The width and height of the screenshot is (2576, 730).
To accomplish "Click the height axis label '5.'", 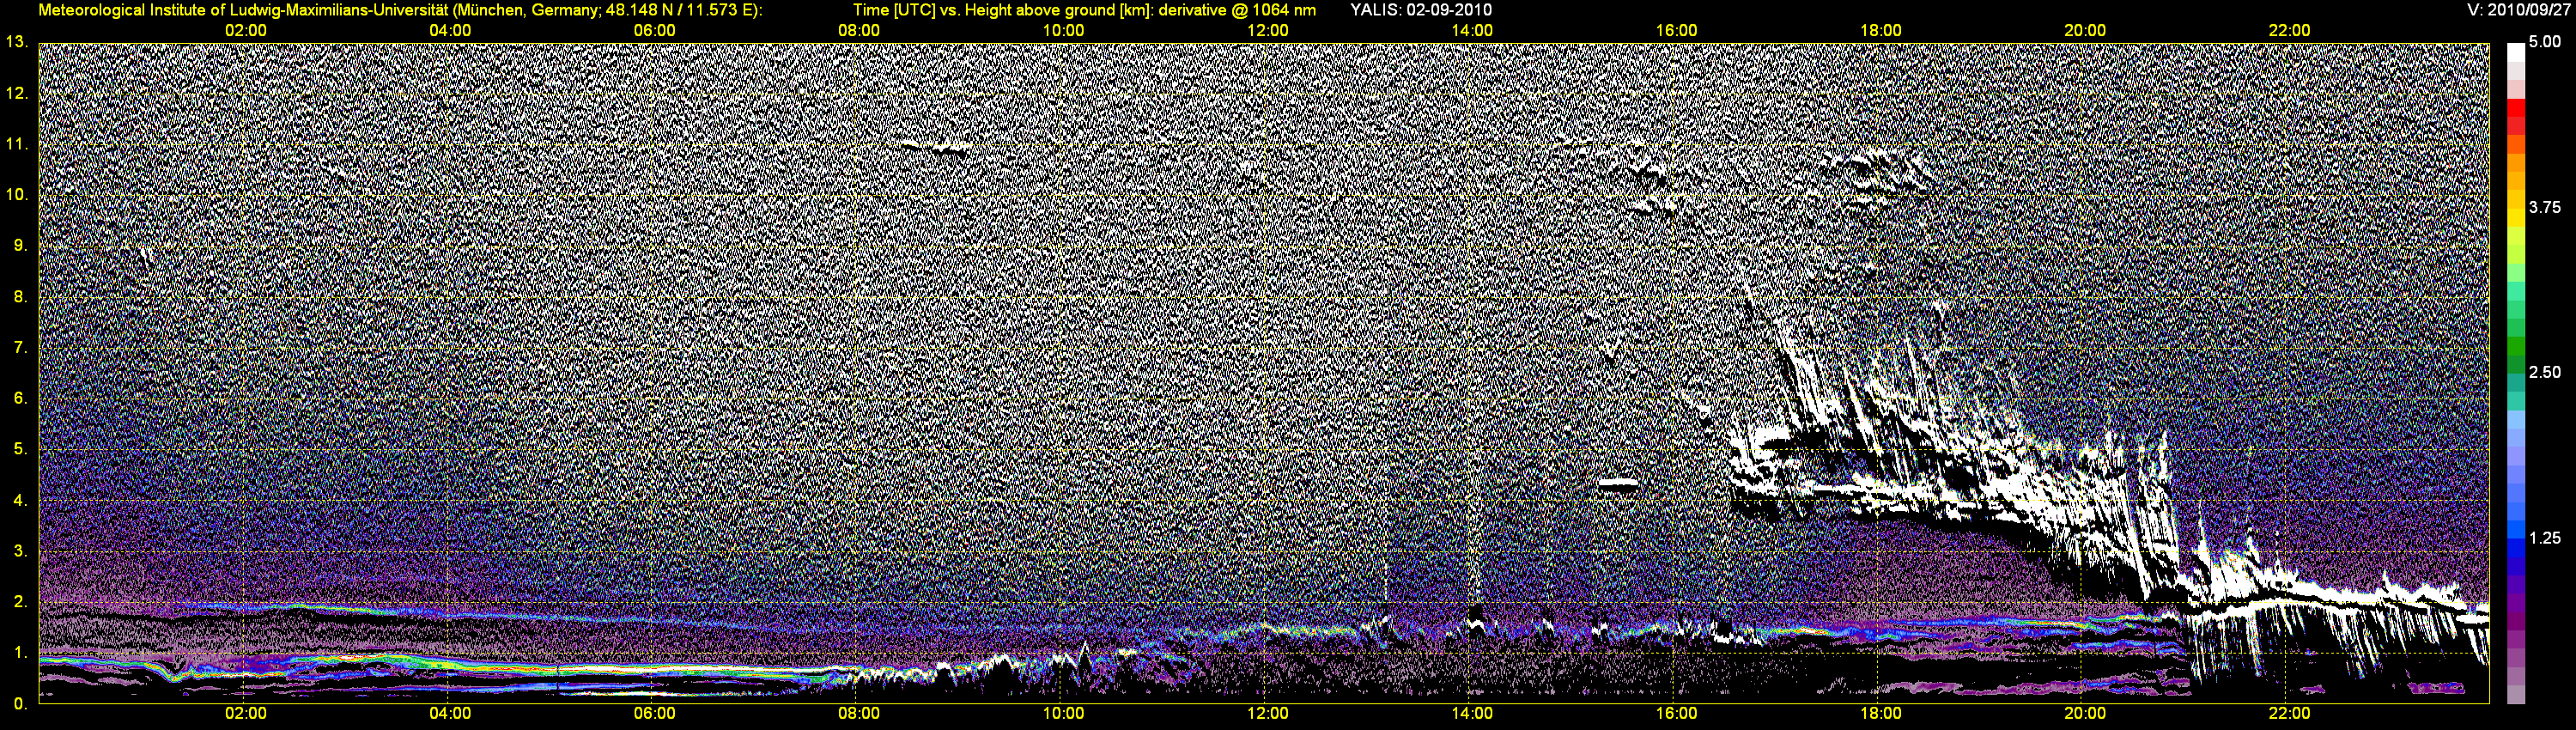I will (x=21, y=449).
